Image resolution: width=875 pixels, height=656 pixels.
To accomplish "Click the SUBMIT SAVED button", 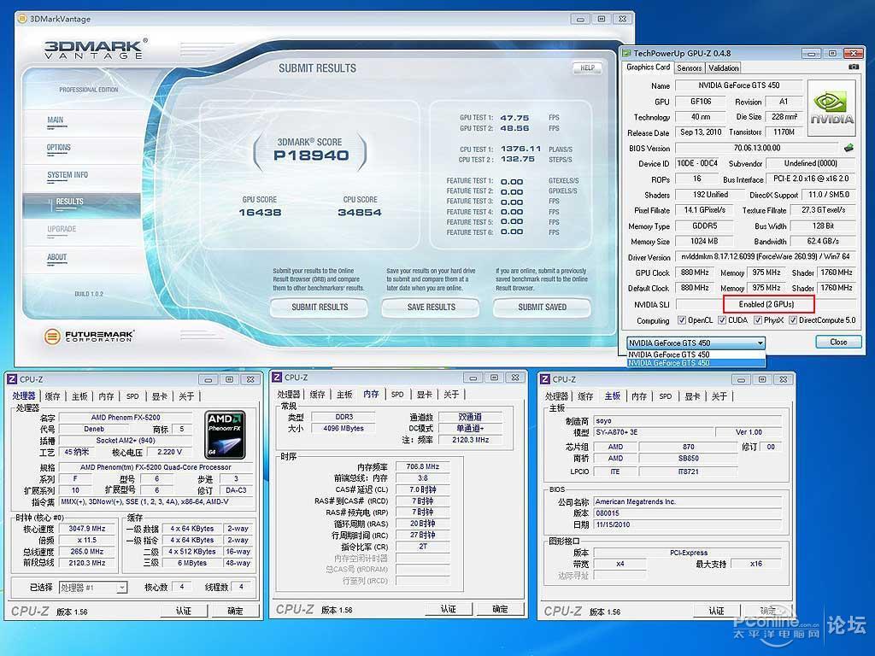I will [542, 307].
